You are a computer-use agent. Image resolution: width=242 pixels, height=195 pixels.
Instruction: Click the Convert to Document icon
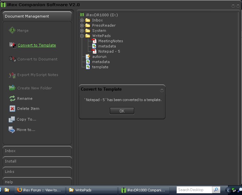[x=12, y=59]
